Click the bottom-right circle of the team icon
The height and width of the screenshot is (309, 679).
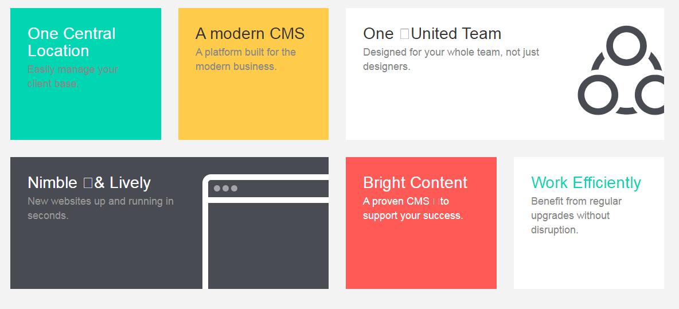click(x=653, y=95)
